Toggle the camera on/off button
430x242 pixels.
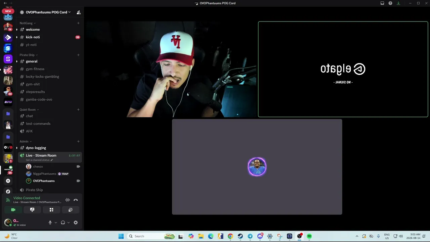(x=13, y=210)
